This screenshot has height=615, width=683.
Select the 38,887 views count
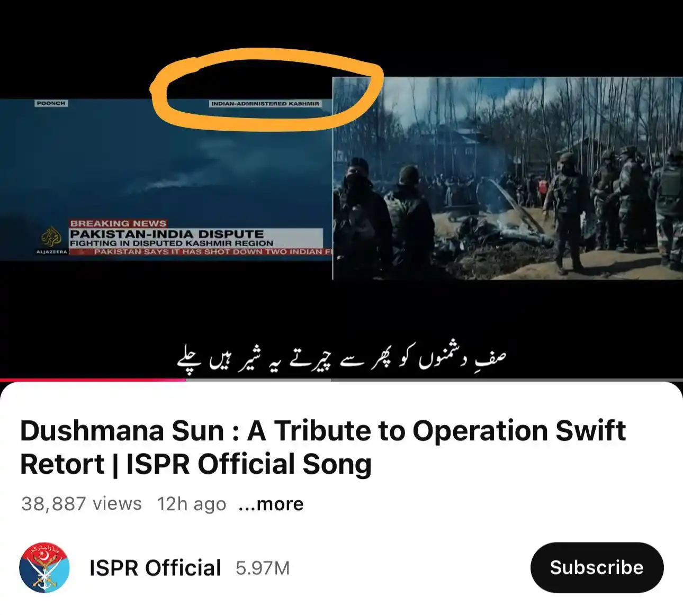[82, 503]
